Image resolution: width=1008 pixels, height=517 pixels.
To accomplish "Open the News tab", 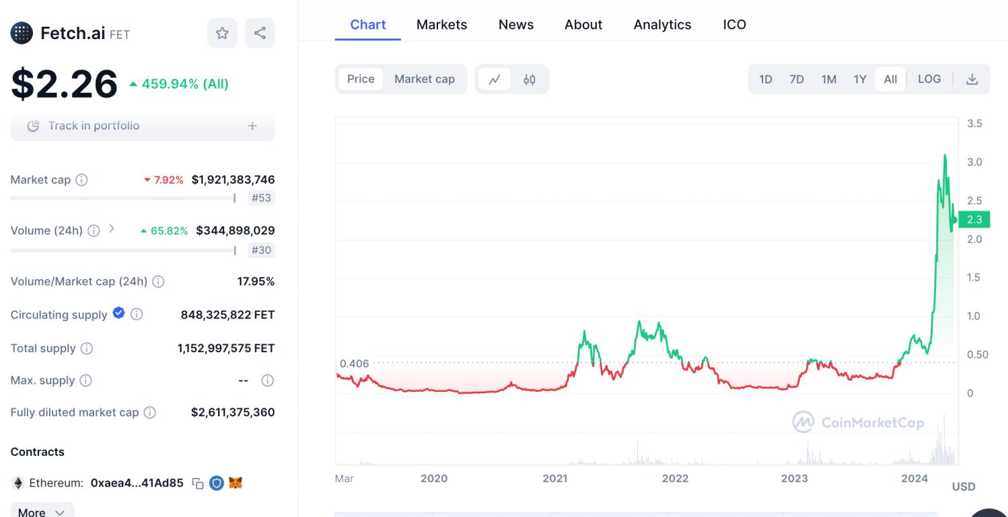I will [x=516, y=25].
